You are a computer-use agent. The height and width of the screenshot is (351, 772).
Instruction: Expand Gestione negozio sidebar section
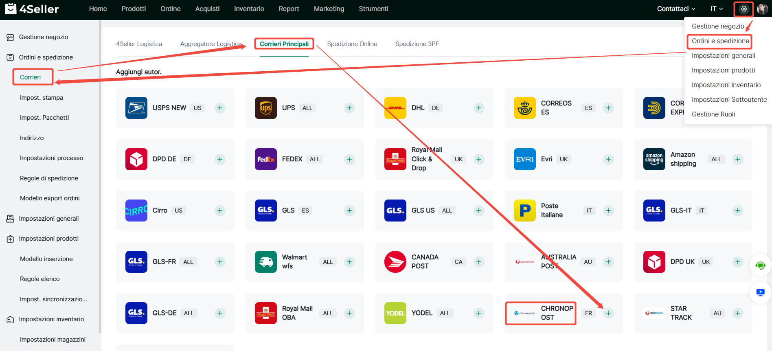pos(44,37)
